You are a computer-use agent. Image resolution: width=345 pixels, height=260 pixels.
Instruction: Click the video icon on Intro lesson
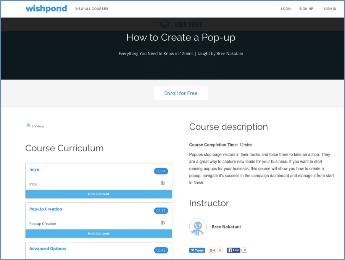163,183
